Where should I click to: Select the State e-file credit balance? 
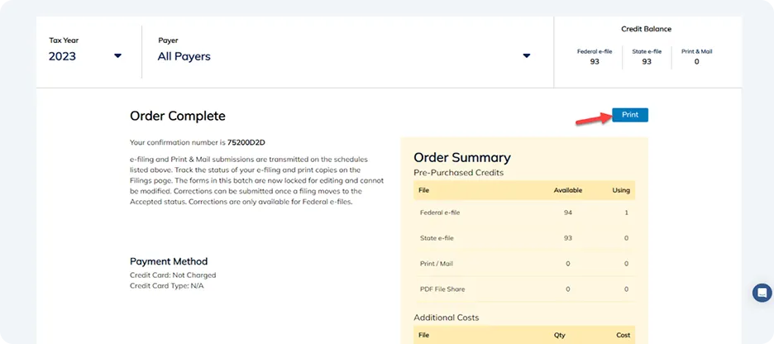coord(647,57)
